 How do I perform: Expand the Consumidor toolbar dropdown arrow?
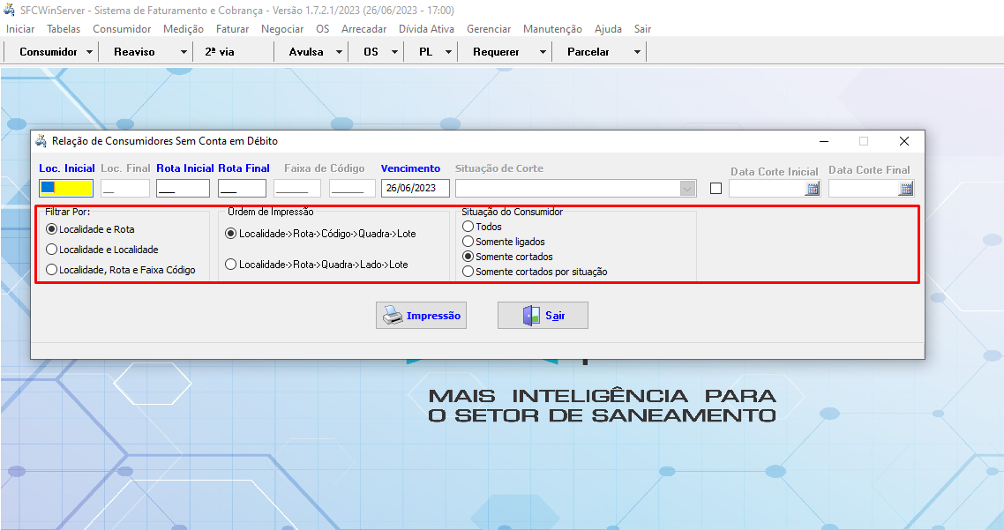(x=90, y=52)
